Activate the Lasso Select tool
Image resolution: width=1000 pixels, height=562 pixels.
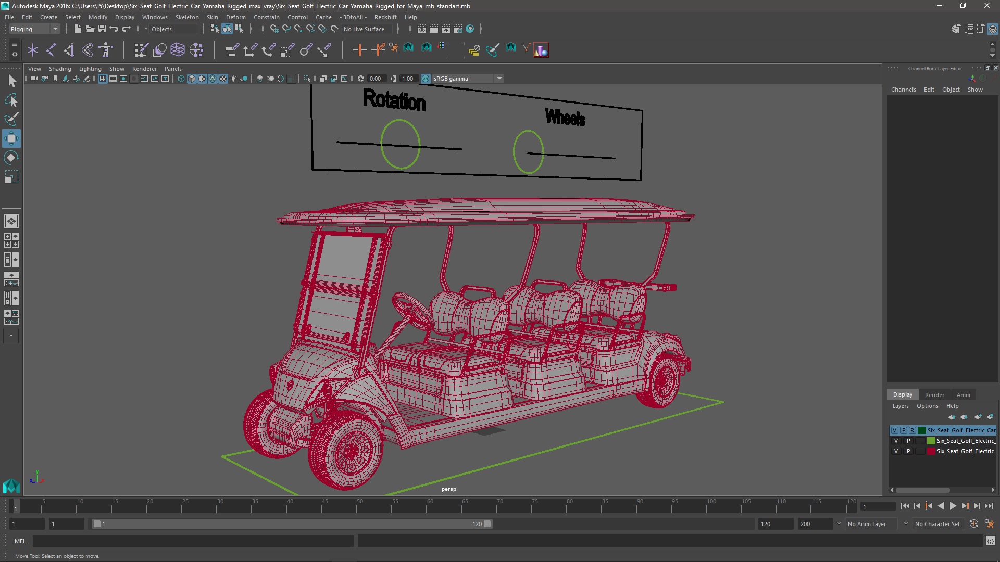pyautogui.click(x=11, y=100)
